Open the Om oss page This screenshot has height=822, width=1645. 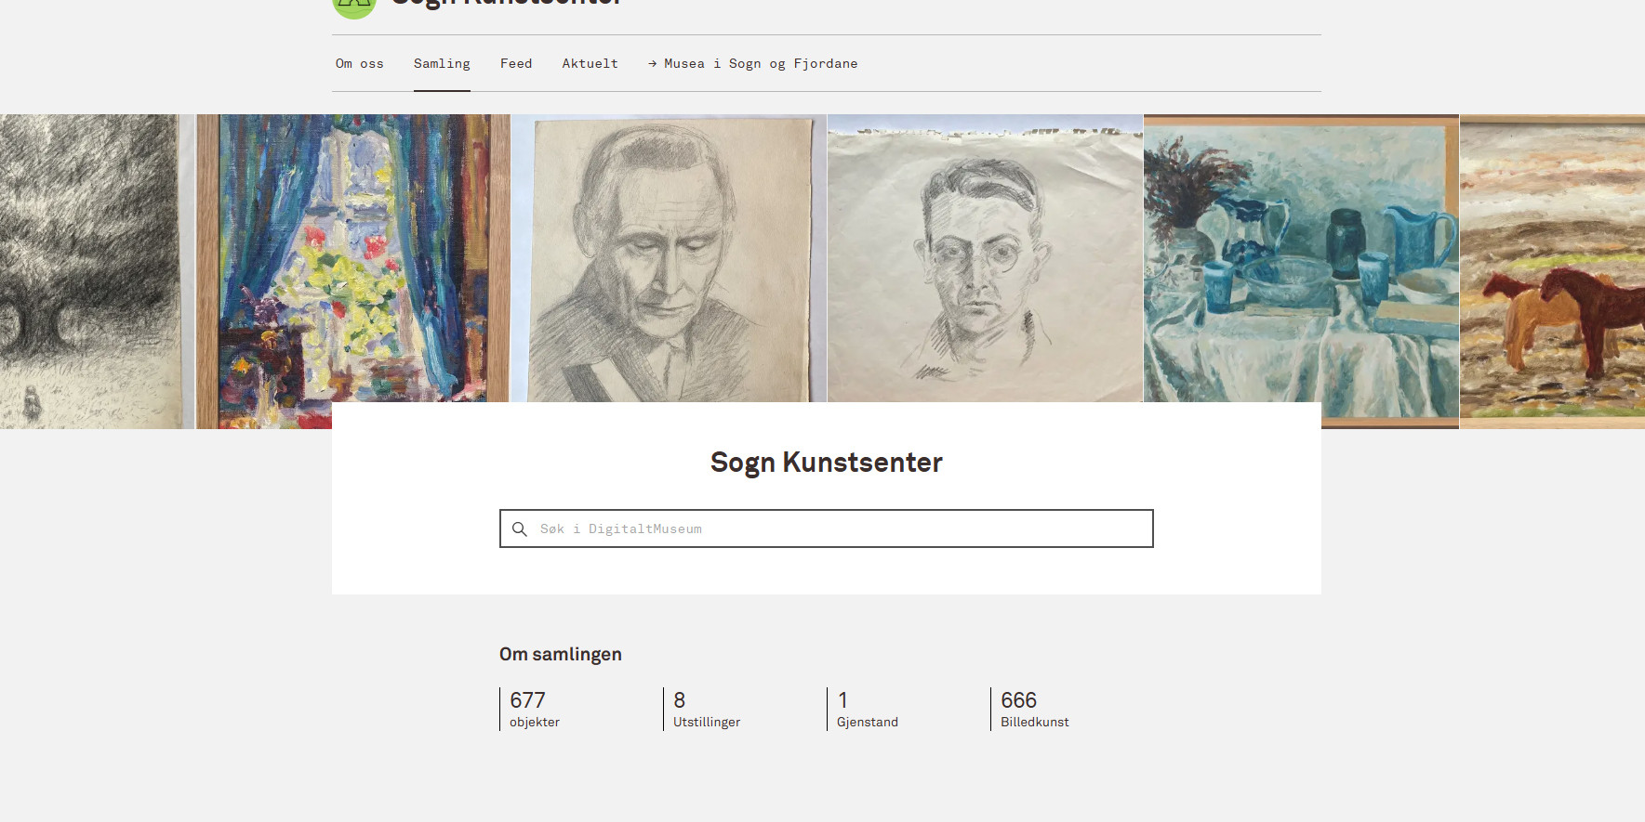point(359,64)
